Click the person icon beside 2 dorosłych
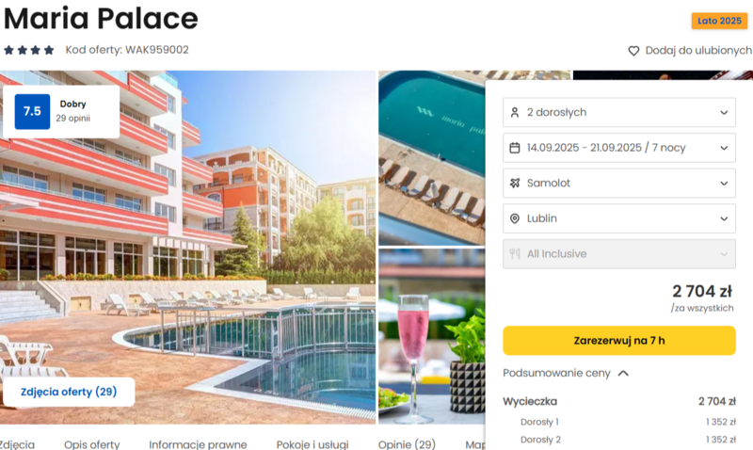The height and width of the screenshot is (450, 753). pyautogui.click(x=514, y=112)
